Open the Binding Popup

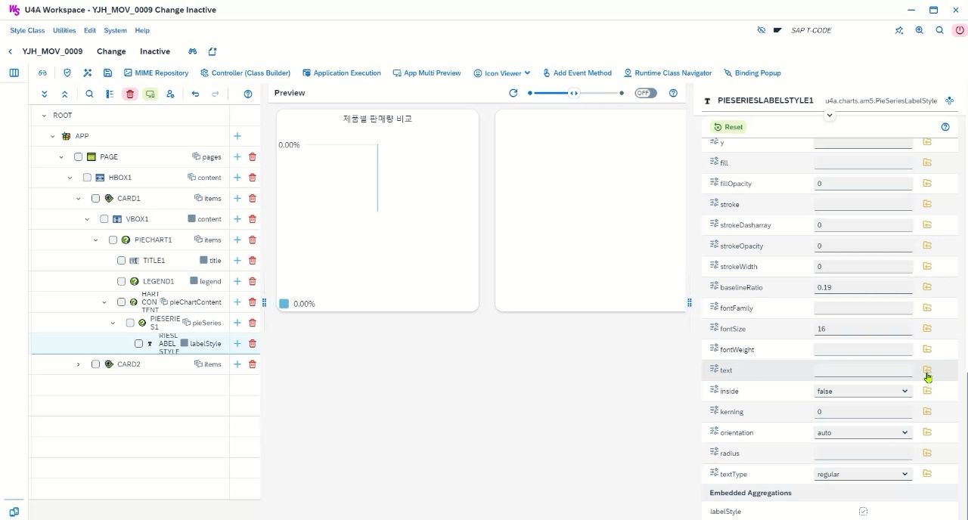point(752,73)
